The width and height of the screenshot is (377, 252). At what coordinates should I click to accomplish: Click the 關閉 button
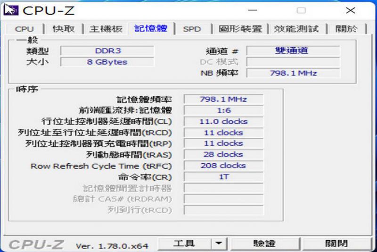point(336,244)
